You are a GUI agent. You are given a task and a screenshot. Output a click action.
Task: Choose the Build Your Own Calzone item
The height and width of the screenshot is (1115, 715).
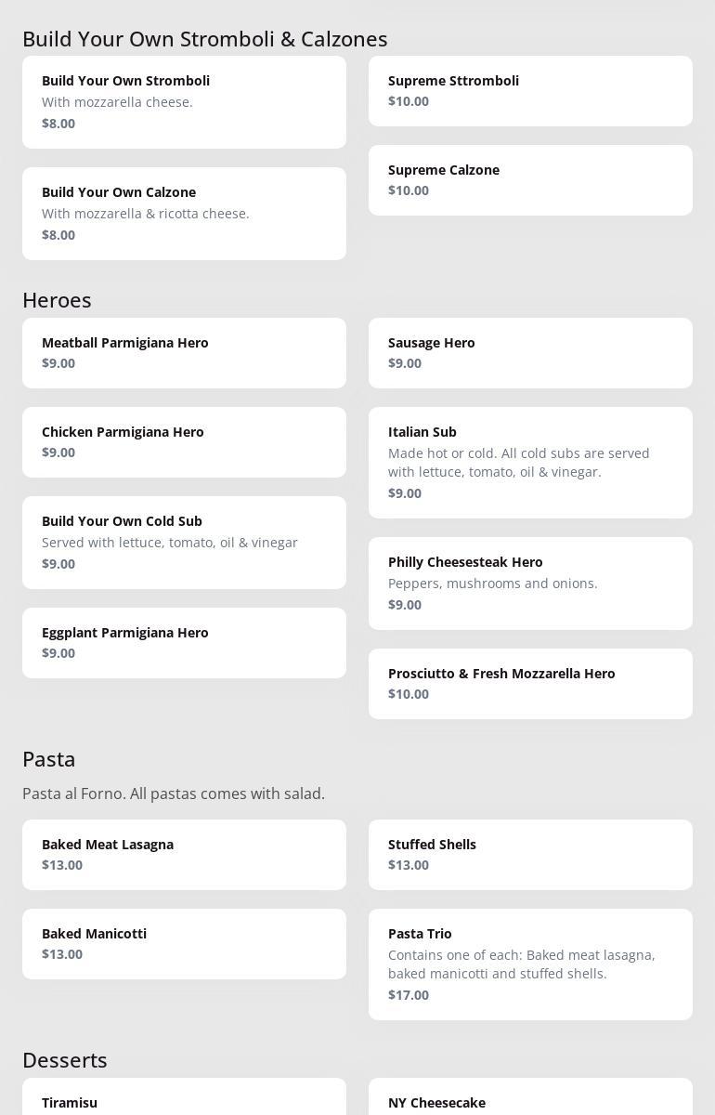pos(184,214)
